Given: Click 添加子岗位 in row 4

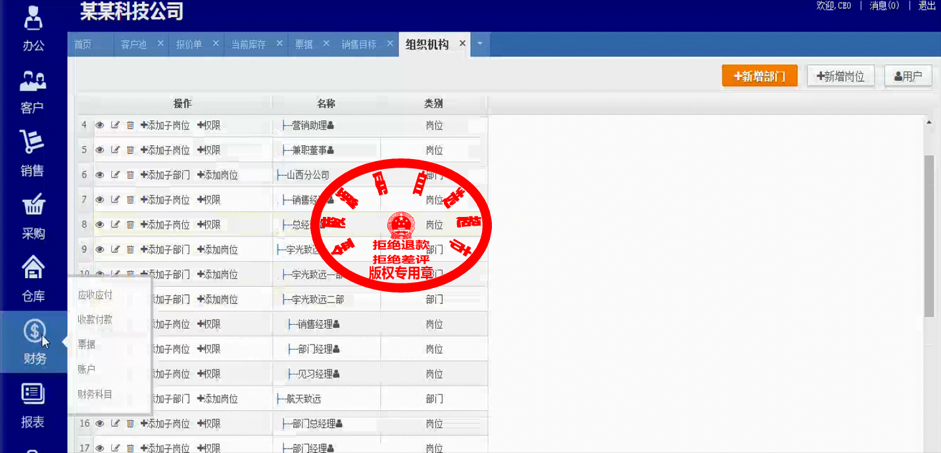Looking at the screenshot, I should [165, 125].
